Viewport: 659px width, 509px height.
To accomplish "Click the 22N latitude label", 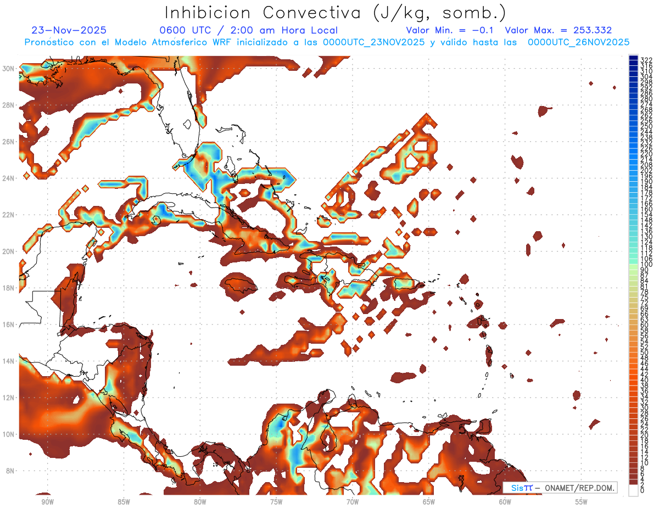I will coord(9,215).
